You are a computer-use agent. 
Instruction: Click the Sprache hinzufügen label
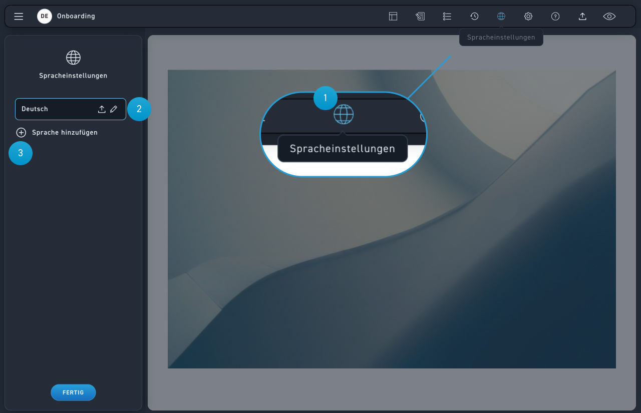[x=65, y=133]
